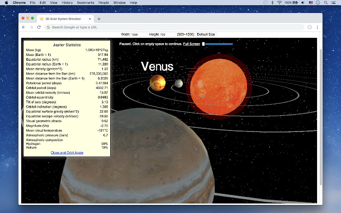Image resolution: width=341 pixels, height=213 pixels.
Task: Adjust the blue speed slider bar
Action: [217, 44]
